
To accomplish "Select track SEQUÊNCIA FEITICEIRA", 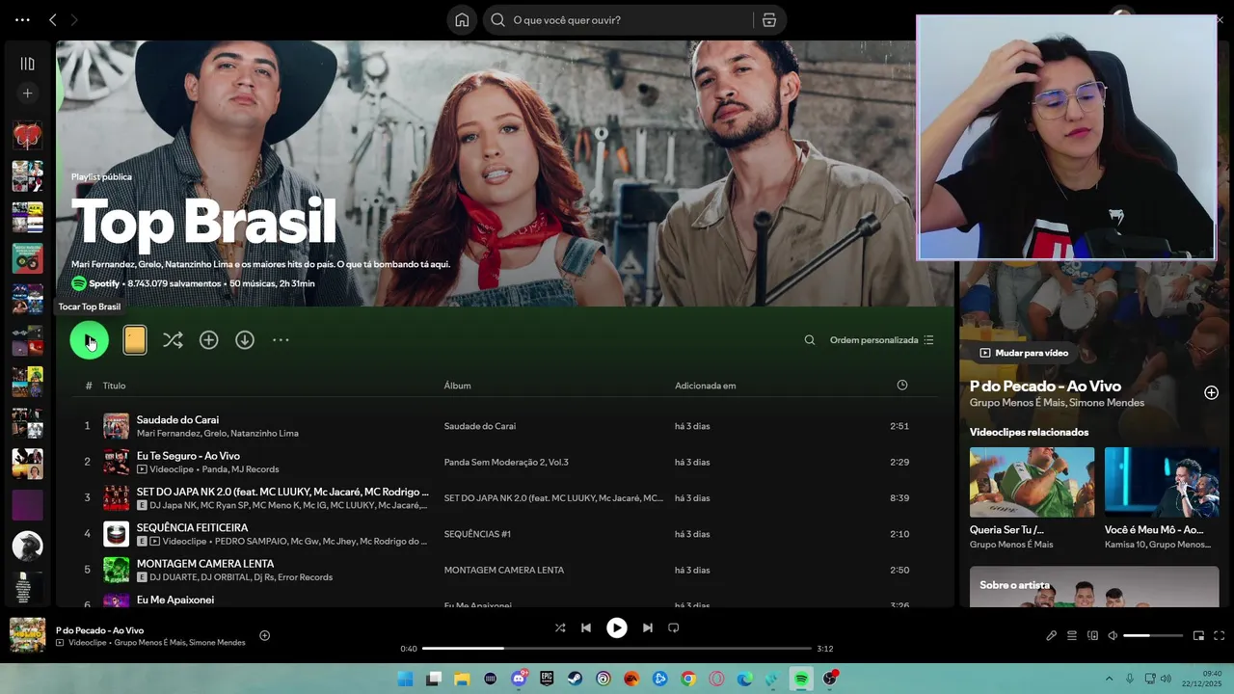I will coord(192,528).
